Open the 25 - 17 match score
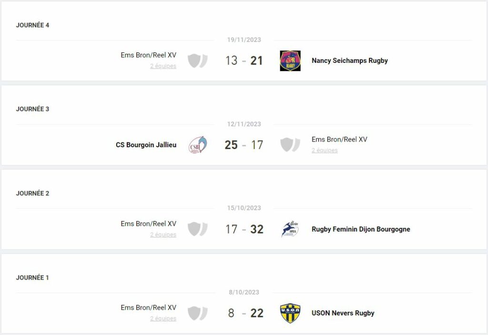The width and height of the screenshot is (488, 335). 244,145
